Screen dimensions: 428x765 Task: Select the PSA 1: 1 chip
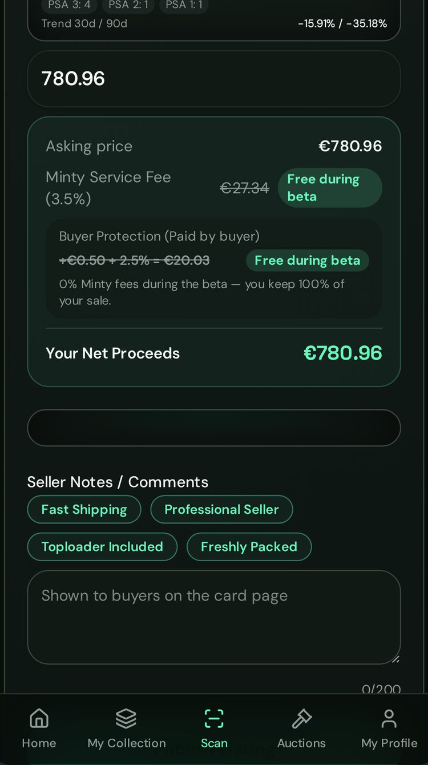click(184, 5)
